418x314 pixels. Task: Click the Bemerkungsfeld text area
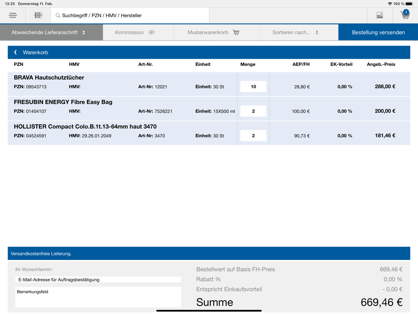click(x=98, y=297)
